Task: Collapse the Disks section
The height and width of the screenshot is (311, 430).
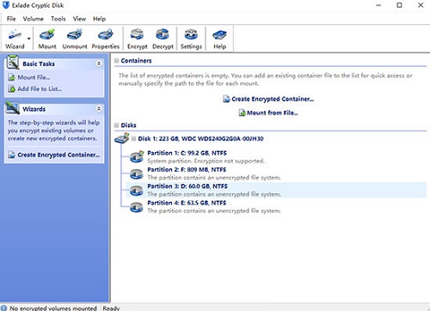Action: pyautogui.click(x=116, y=125)
